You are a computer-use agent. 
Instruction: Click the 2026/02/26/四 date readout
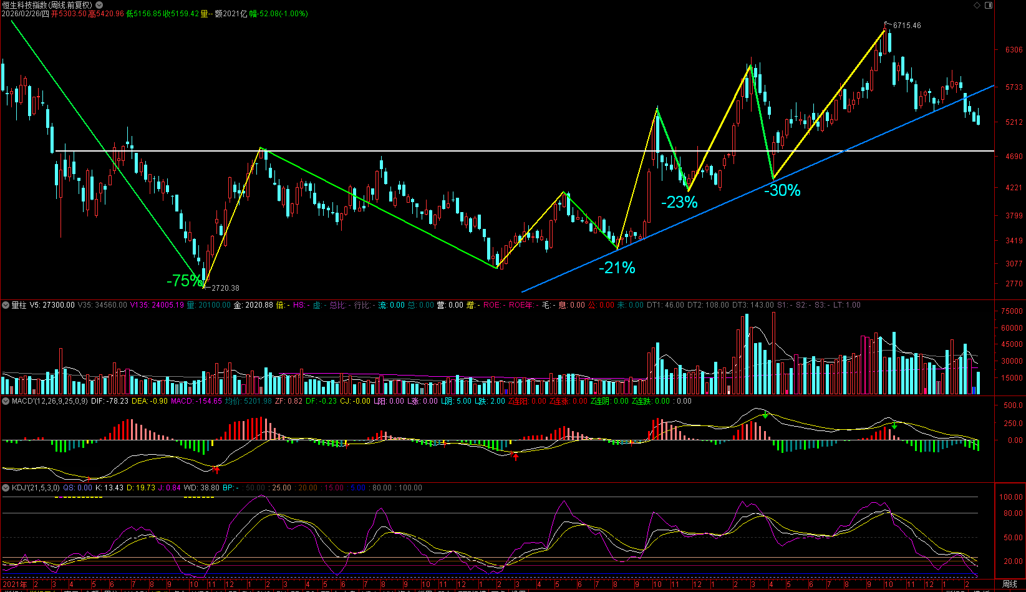(x=25, y=14)
